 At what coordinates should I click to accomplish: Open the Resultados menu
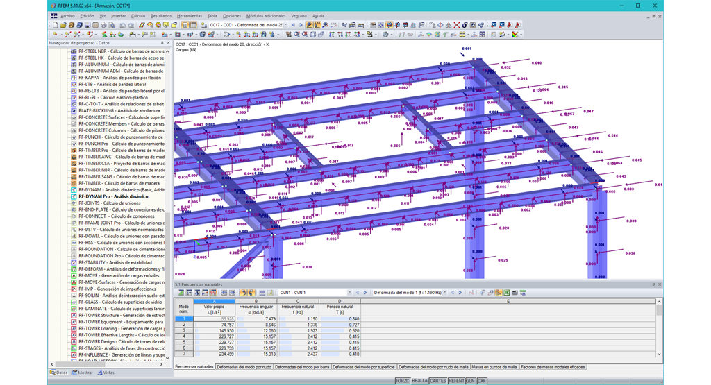[x=161, y=16]
